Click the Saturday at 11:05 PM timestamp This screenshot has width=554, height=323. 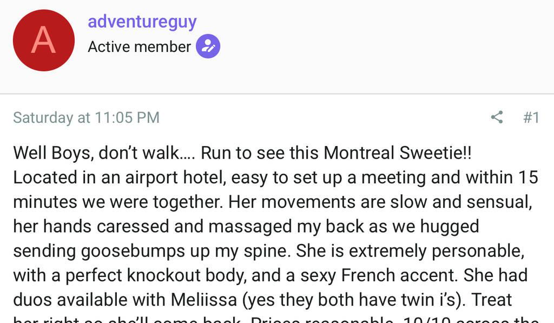tap(86, 117)
